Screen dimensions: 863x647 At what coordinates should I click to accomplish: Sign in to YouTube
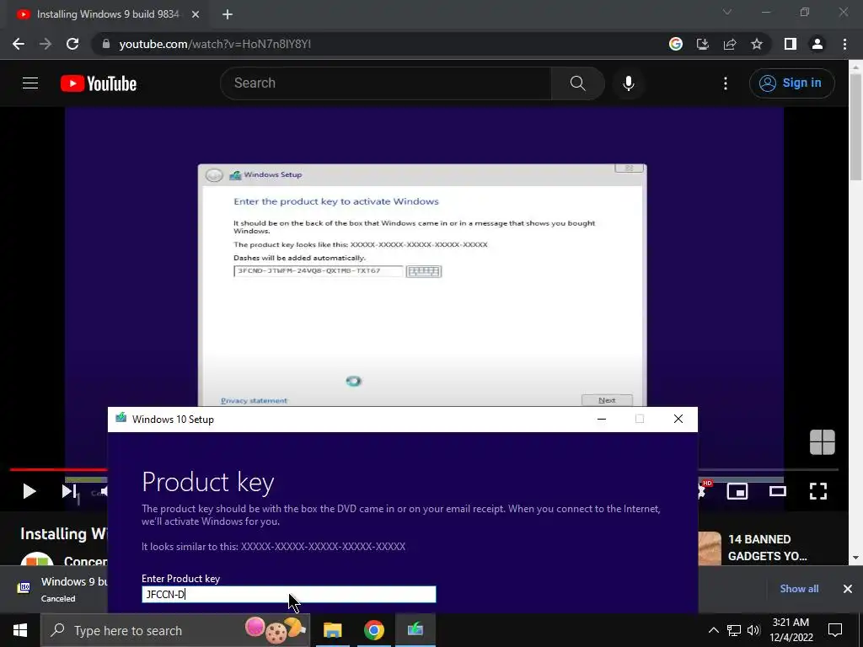point(791,83)
